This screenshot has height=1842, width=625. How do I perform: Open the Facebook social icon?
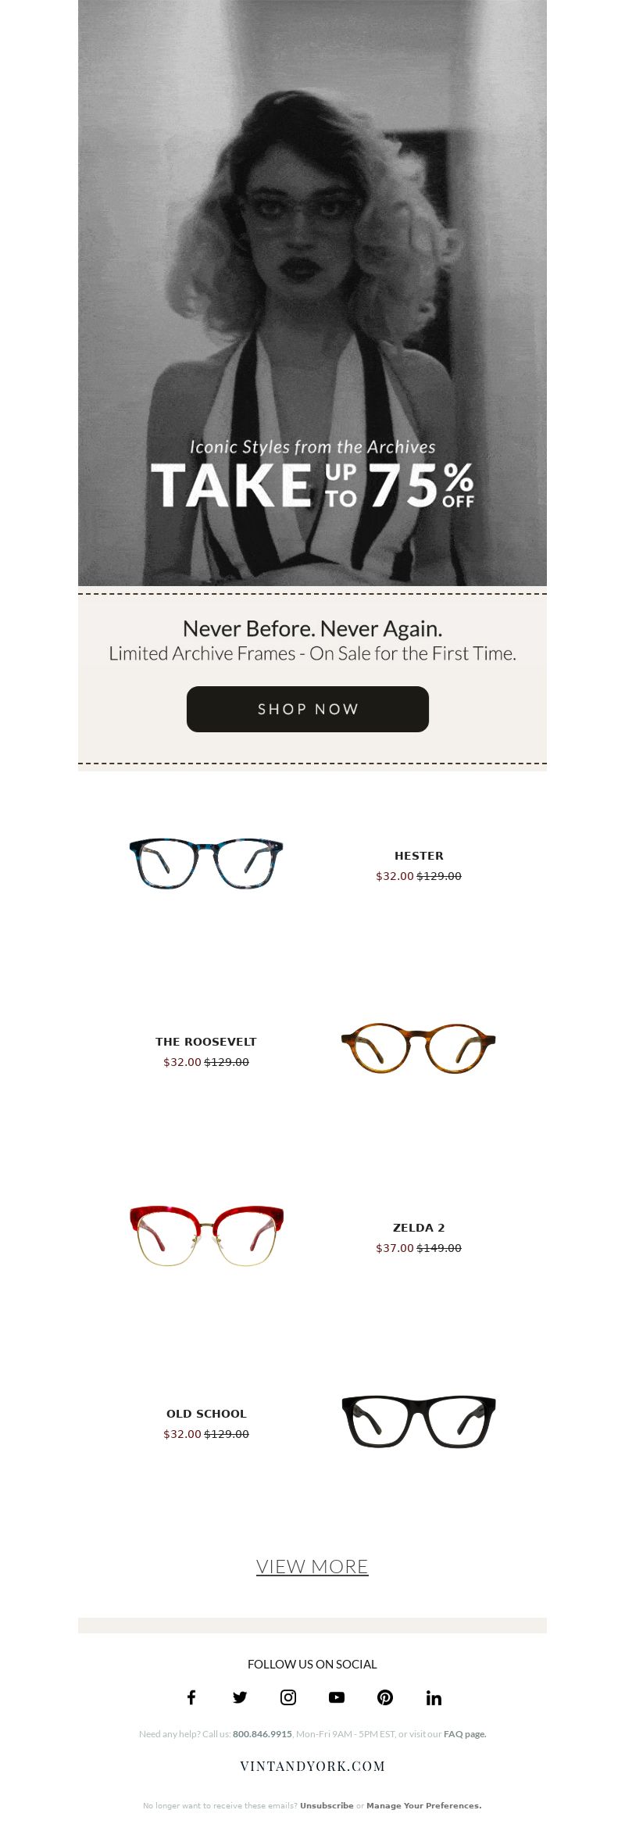click(191, 1697)
